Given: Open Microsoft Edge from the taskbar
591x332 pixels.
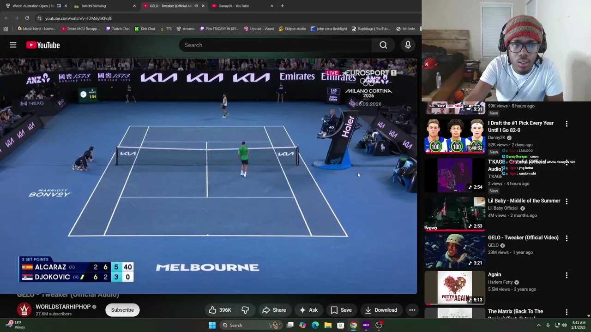Looking at the screenshot, I should tap(315, 325).
